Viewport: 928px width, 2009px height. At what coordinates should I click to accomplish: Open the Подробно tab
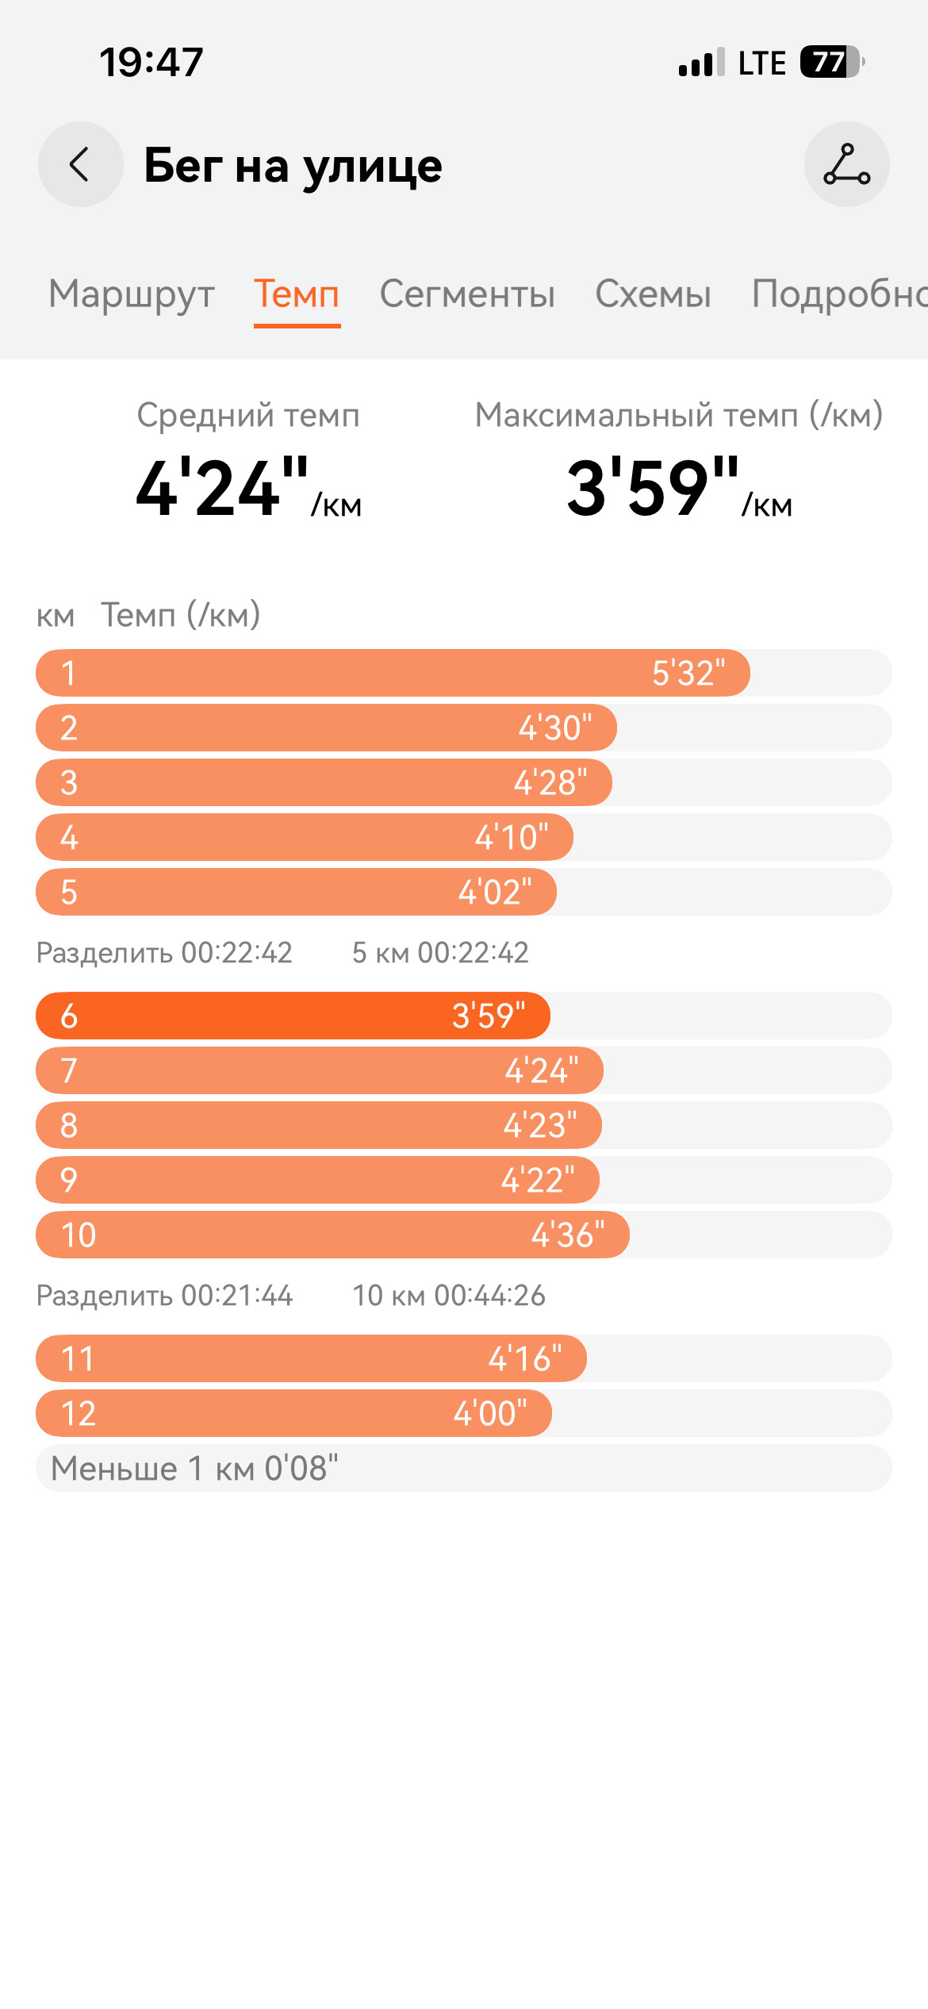839,294
